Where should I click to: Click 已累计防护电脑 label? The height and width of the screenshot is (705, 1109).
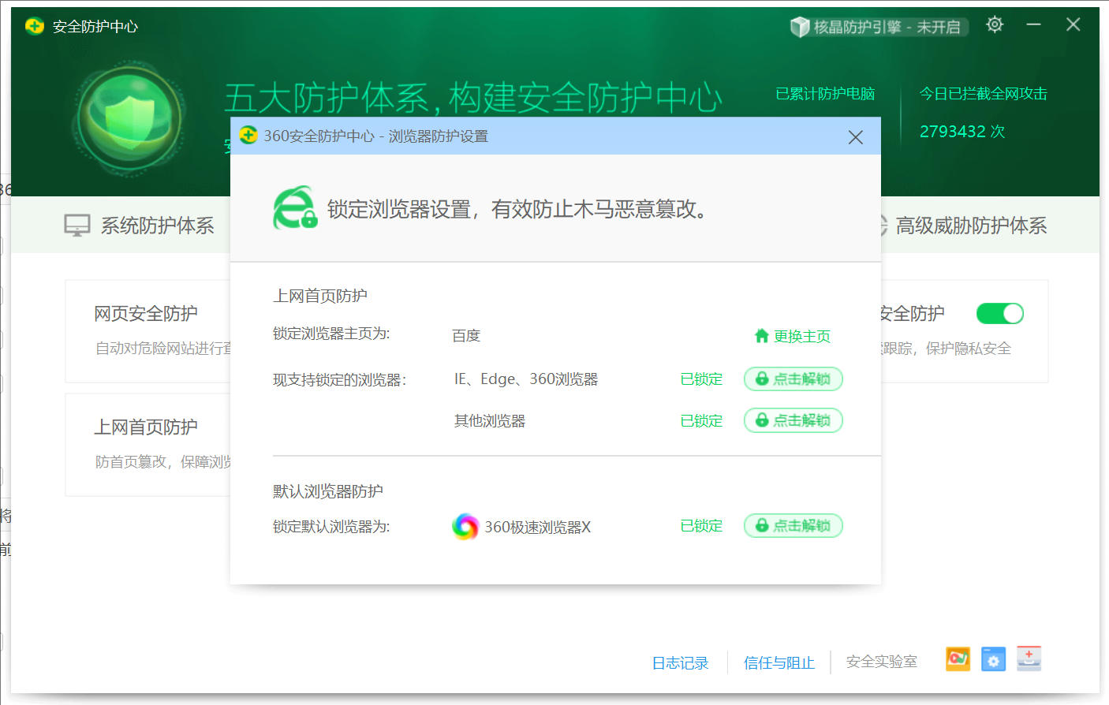[825, 94]
